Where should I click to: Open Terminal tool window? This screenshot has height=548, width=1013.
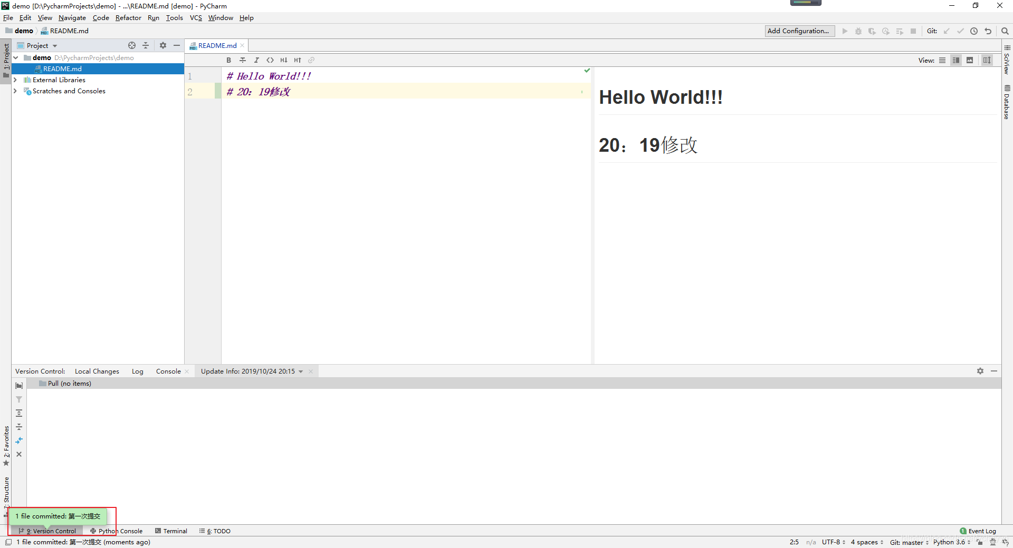click(x=171, y=531)
